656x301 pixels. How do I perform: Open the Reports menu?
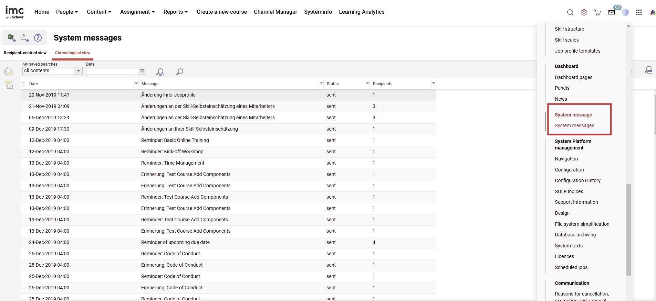tap(176, 12)
